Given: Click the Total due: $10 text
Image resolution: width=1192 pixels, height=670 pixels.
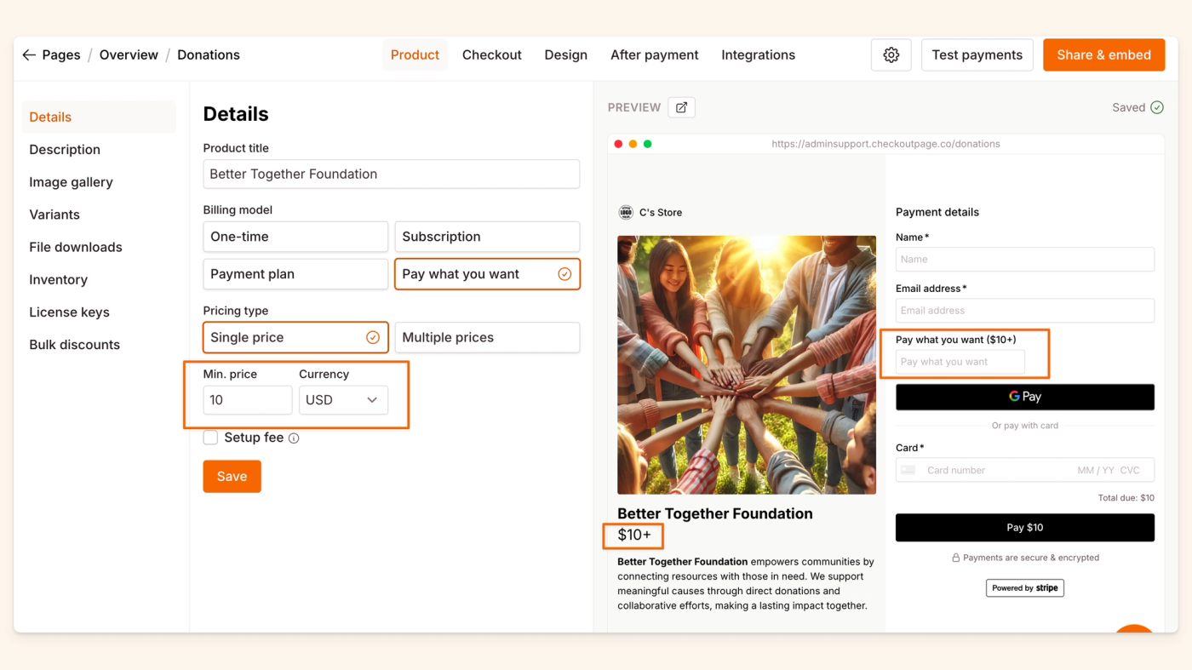Looking at the screenshot, I should point(1126,498).
